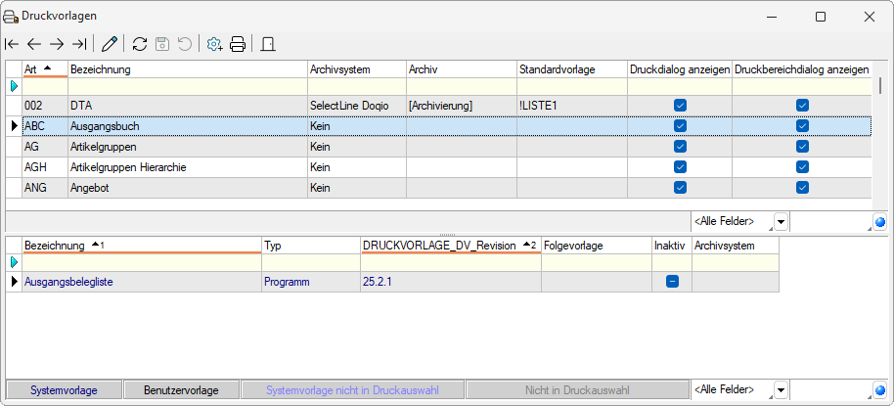
Task: Go to the previous record
Action: [34, 44]
